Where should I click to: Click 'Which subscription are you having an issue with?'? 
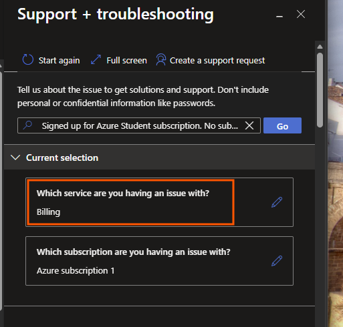point(133,252)
